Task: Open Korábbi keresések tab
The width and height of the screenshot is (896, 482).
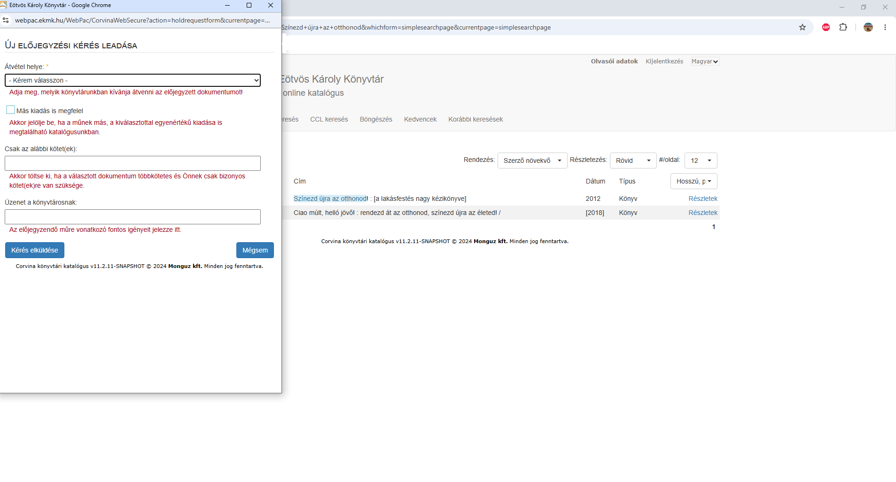Action: pos(475,119)
